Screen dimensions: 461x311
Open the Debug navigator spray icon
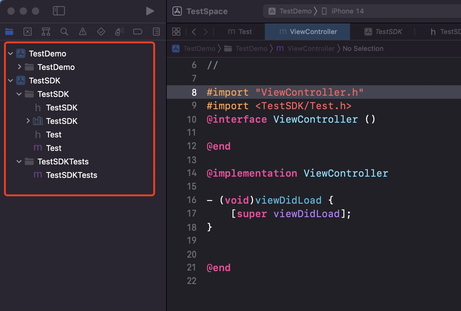120,31
